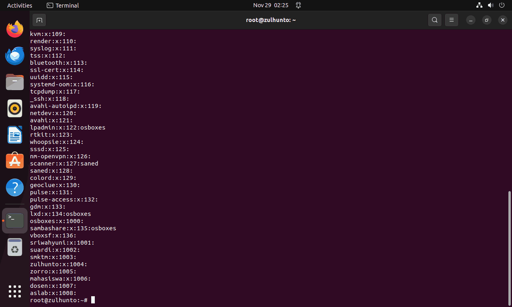Open the Help application

click(x=15, y=187)
